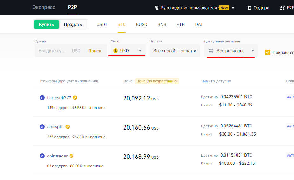Select the USDT crypto tab

point(102,24)
